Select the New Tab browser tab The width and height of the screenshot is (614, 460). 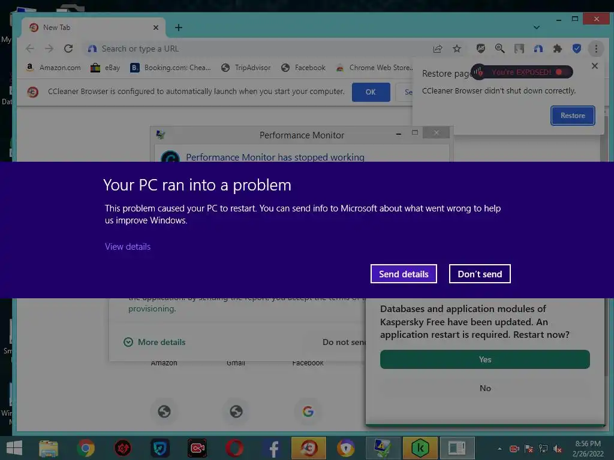point(93,28)
